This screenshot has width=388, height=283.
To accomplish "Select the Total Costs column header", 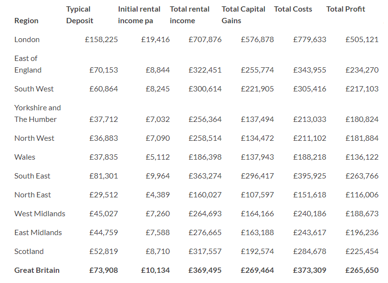I will 293,9.
